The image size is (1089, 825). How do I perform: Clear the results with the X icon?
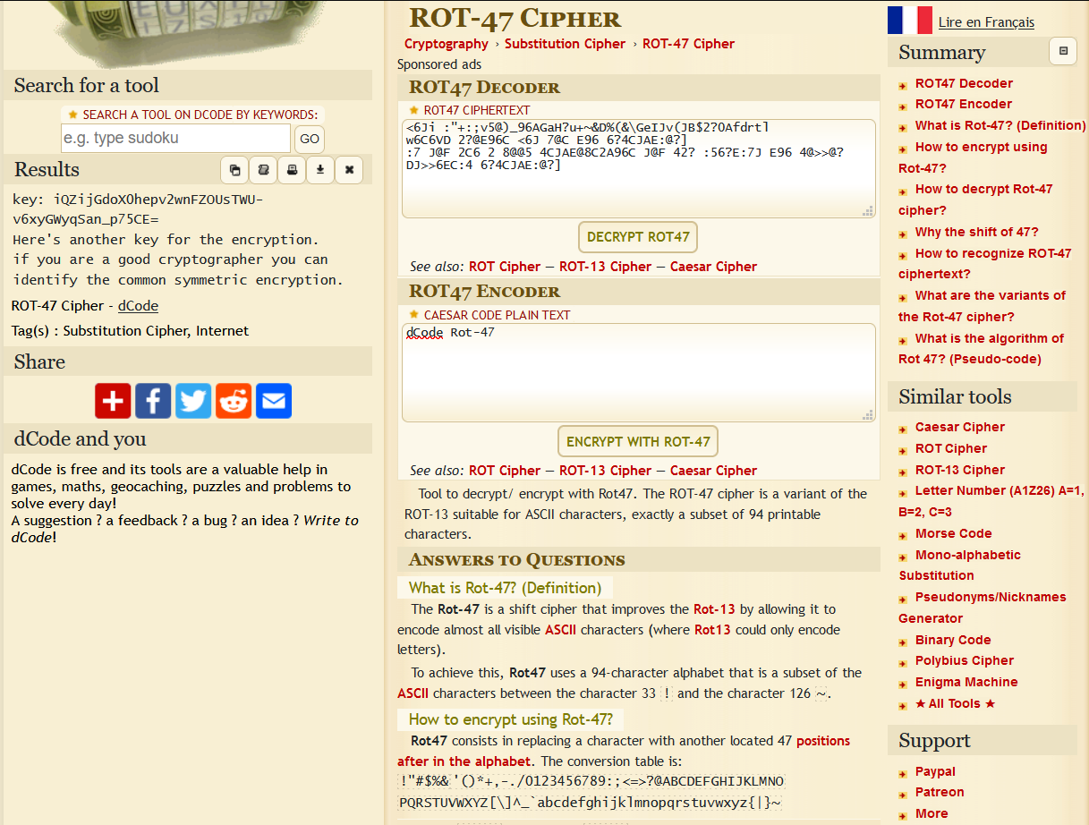(349, 170)
